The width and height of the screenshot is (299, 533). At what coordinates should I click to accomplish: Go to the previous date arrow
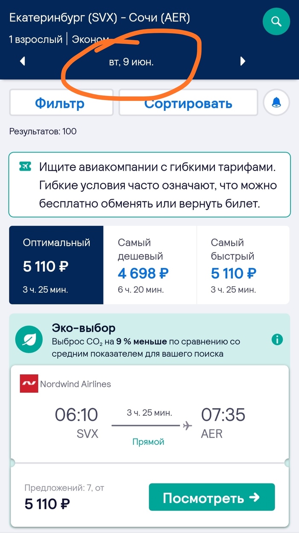click(23, 61)
